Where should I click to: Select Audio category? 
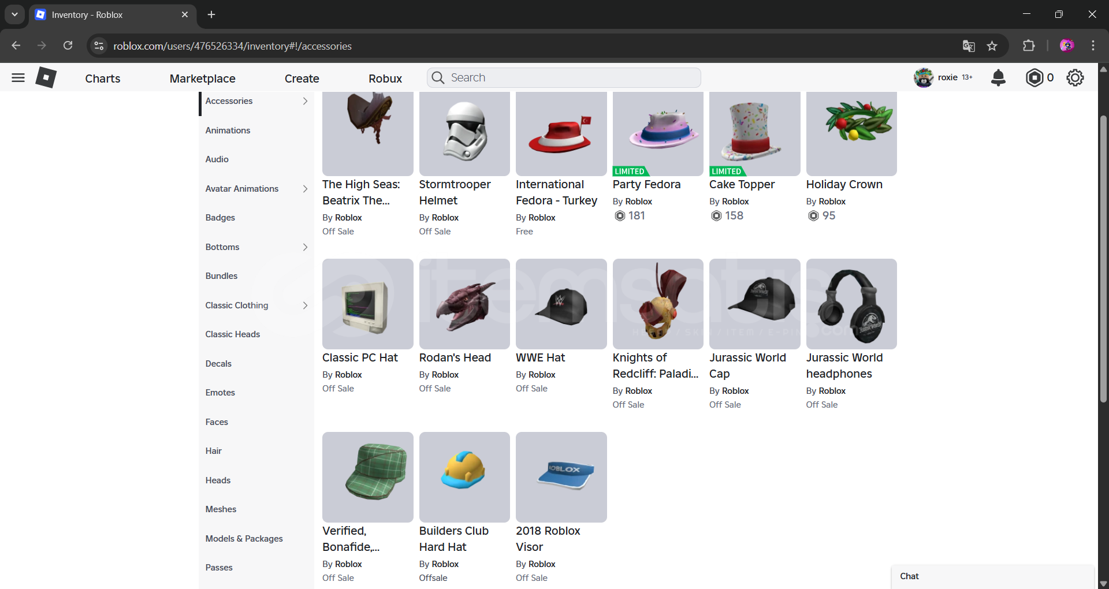click(x=217, y=159)
